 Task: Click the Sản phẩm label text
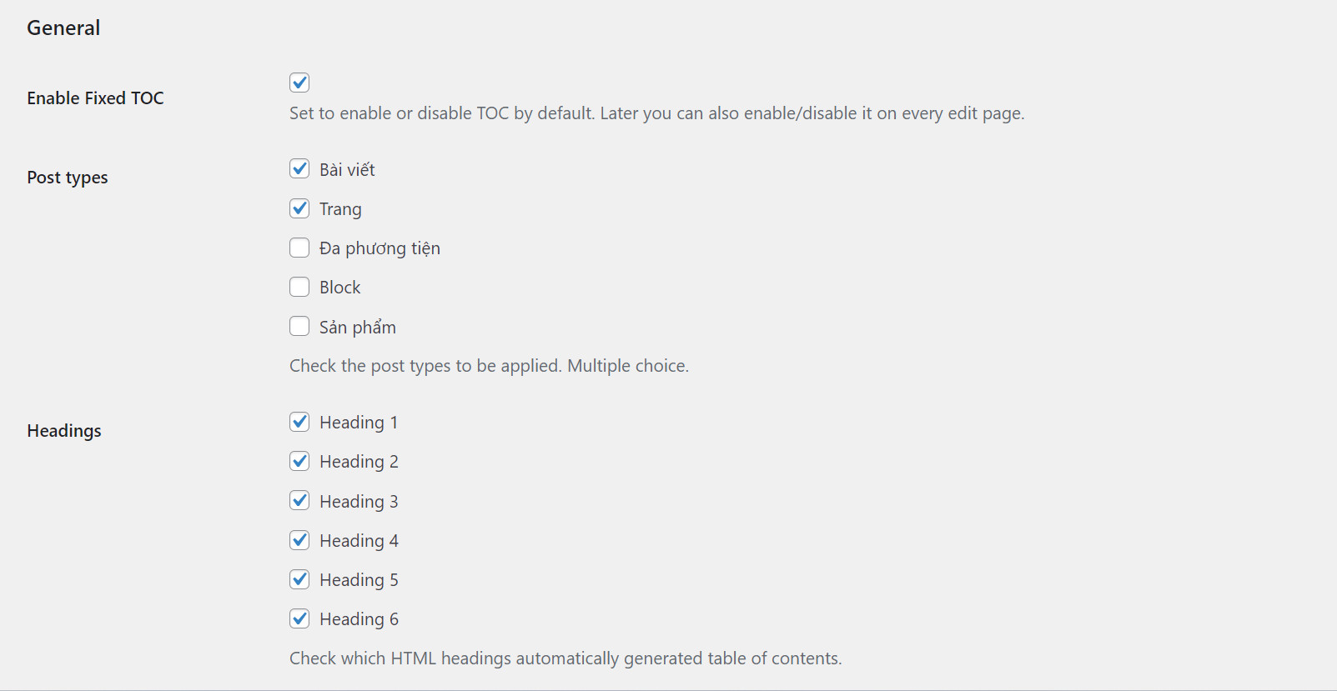click(357, 328)
